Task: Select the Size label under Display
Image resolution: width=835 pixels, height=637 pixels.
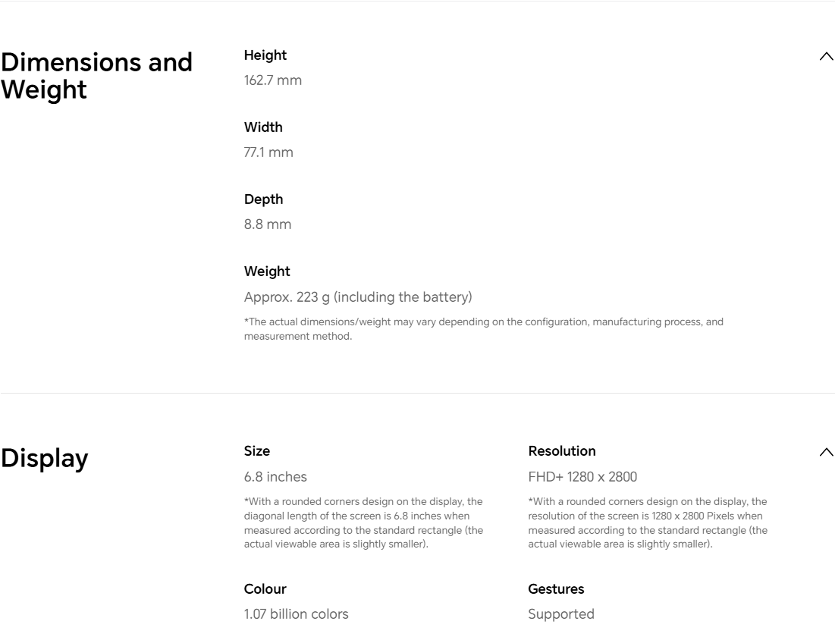Action: tap(257, 451)
